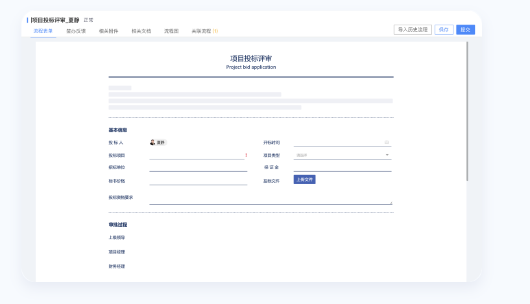Screen dimensions: 530x304
Task: Click the 导入历史流程 button
Action: click(x=413, y=30)
